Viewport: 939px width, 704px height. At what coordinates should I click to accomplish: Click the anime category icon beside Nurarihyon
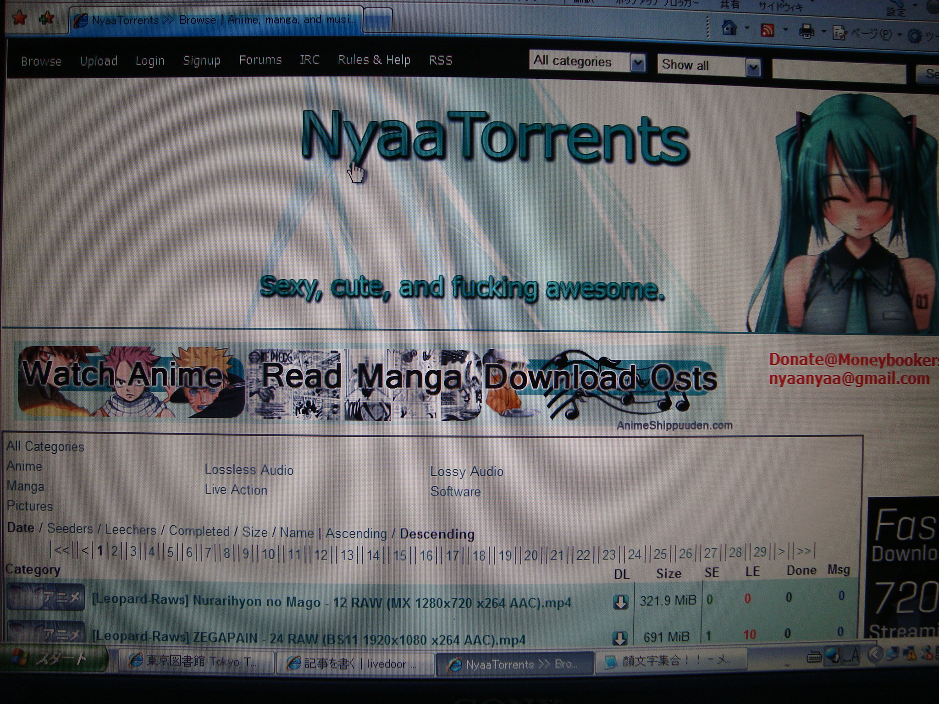46,597
